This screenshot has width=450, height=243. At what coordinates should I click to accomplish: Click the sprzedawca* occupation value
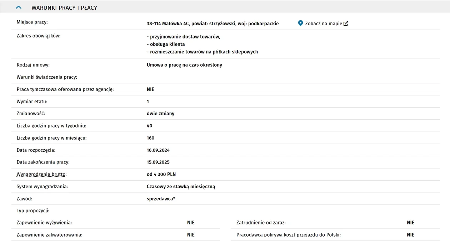coord(161,198)
